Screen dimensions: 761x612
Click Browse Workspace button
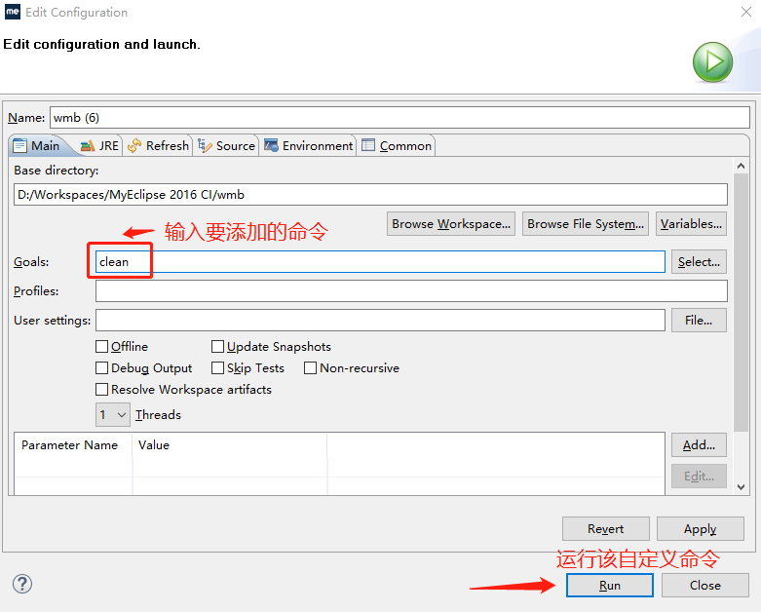point(451,224)
